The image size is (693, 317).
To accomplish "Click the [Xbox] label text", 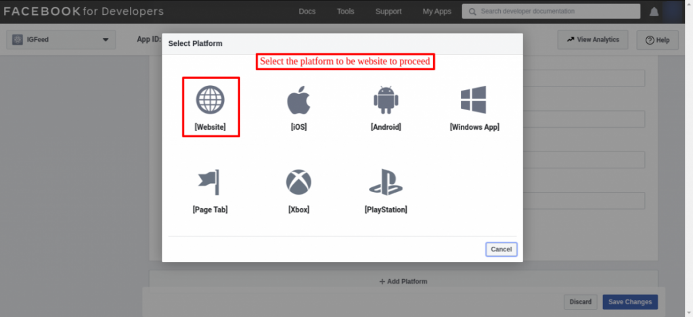I will [x=298, y=210].
